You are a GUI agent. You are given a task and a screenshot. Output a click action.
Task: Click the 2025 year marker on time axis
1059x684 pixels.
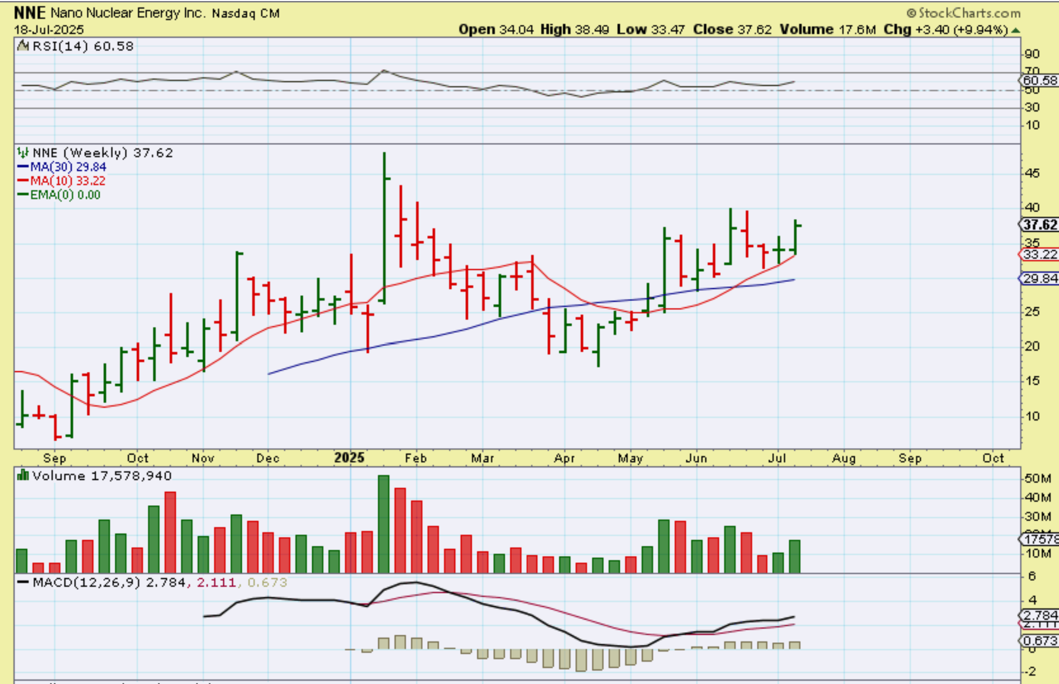pyautogui.click(x=349, y=458)
